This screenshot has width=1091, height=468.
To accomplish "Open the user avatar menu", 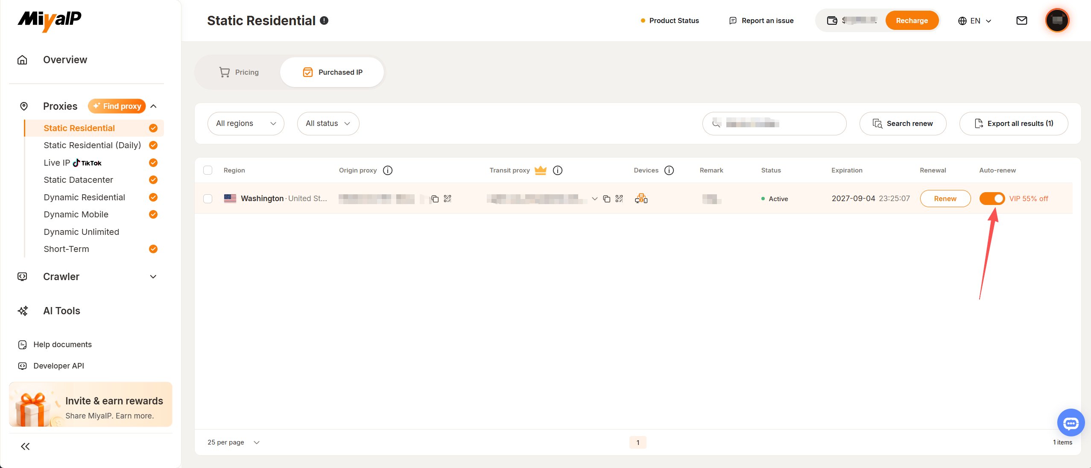I will 1057,20.
